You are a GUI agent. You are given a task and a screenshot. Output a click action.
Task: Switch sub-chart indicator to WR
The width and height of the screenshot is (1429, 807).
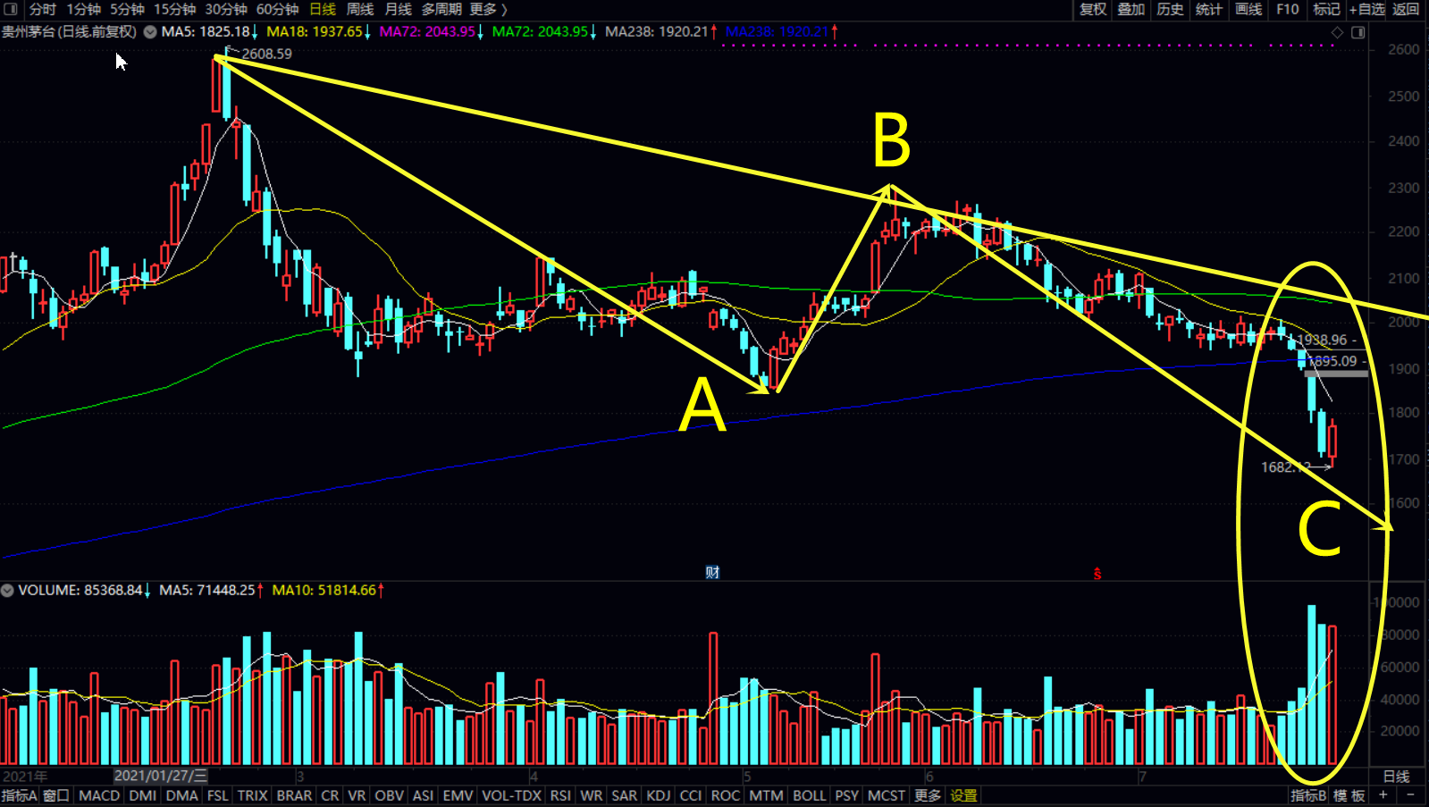tap(592, 795)
